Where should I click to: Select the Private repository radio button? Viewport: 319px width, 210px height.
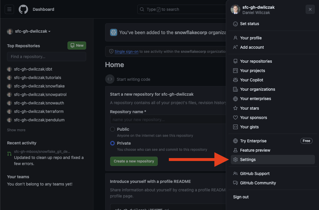click(x=112, y=143)
